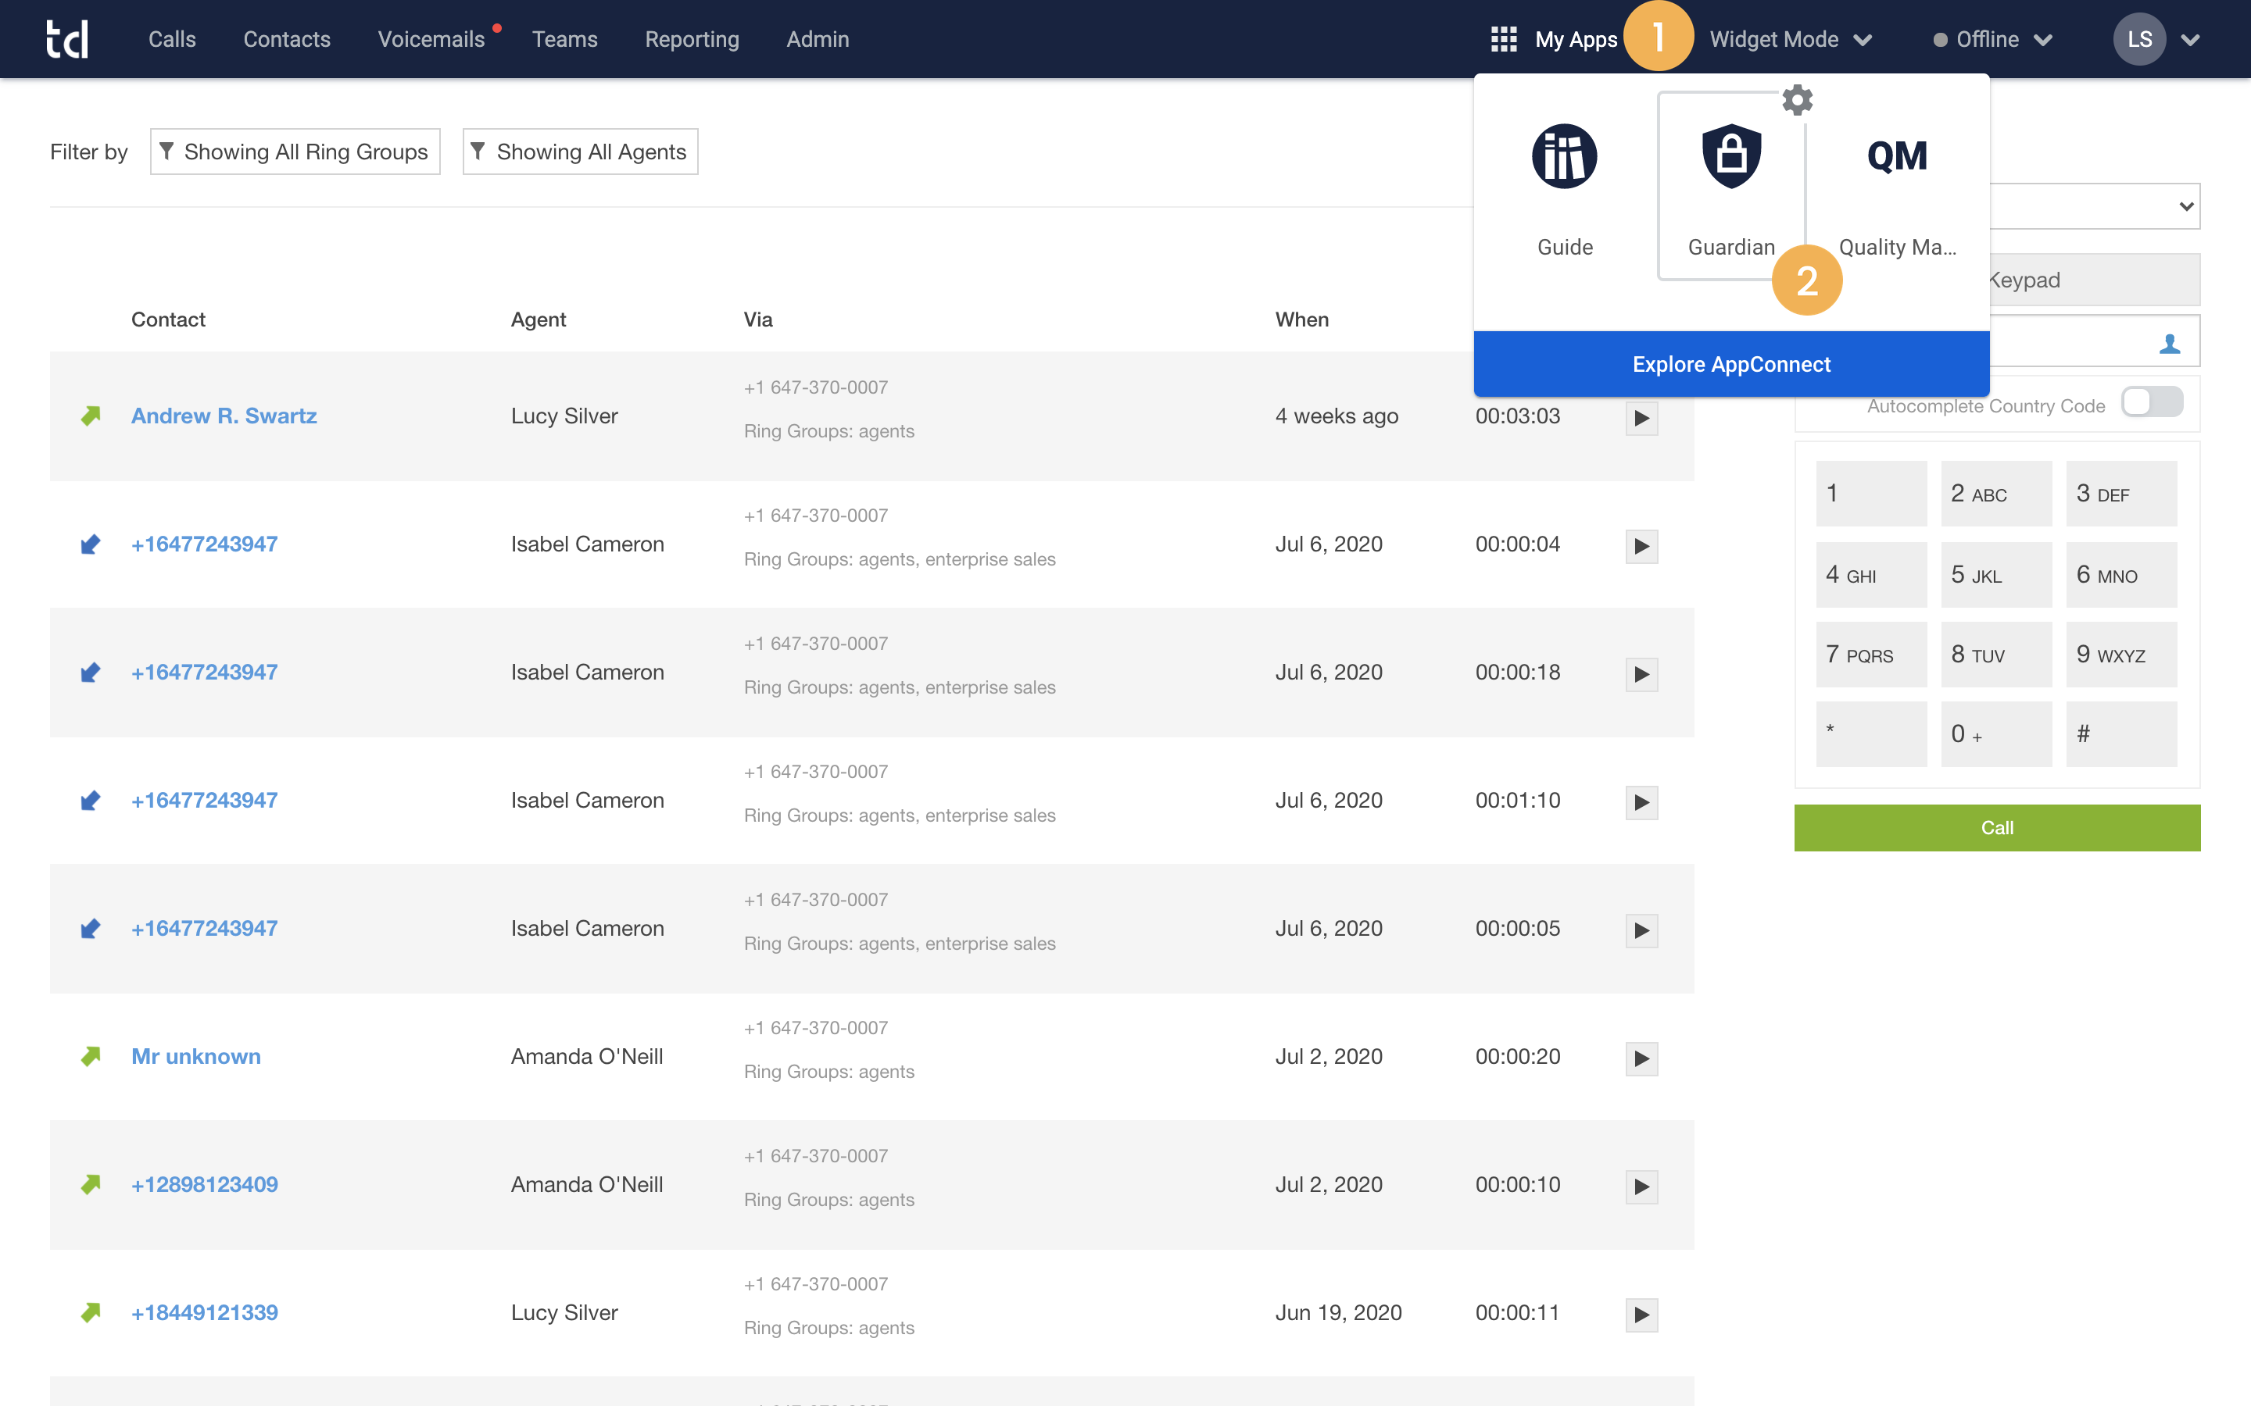Viewport: 2251px width, 1406px height.
Task: Dial key 7 PQRS on keypad
Action: click(x=1871, y=655)
